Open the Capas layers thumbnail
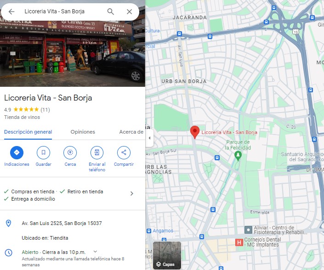The image size is (324, 270). click(x=167, y=256)
